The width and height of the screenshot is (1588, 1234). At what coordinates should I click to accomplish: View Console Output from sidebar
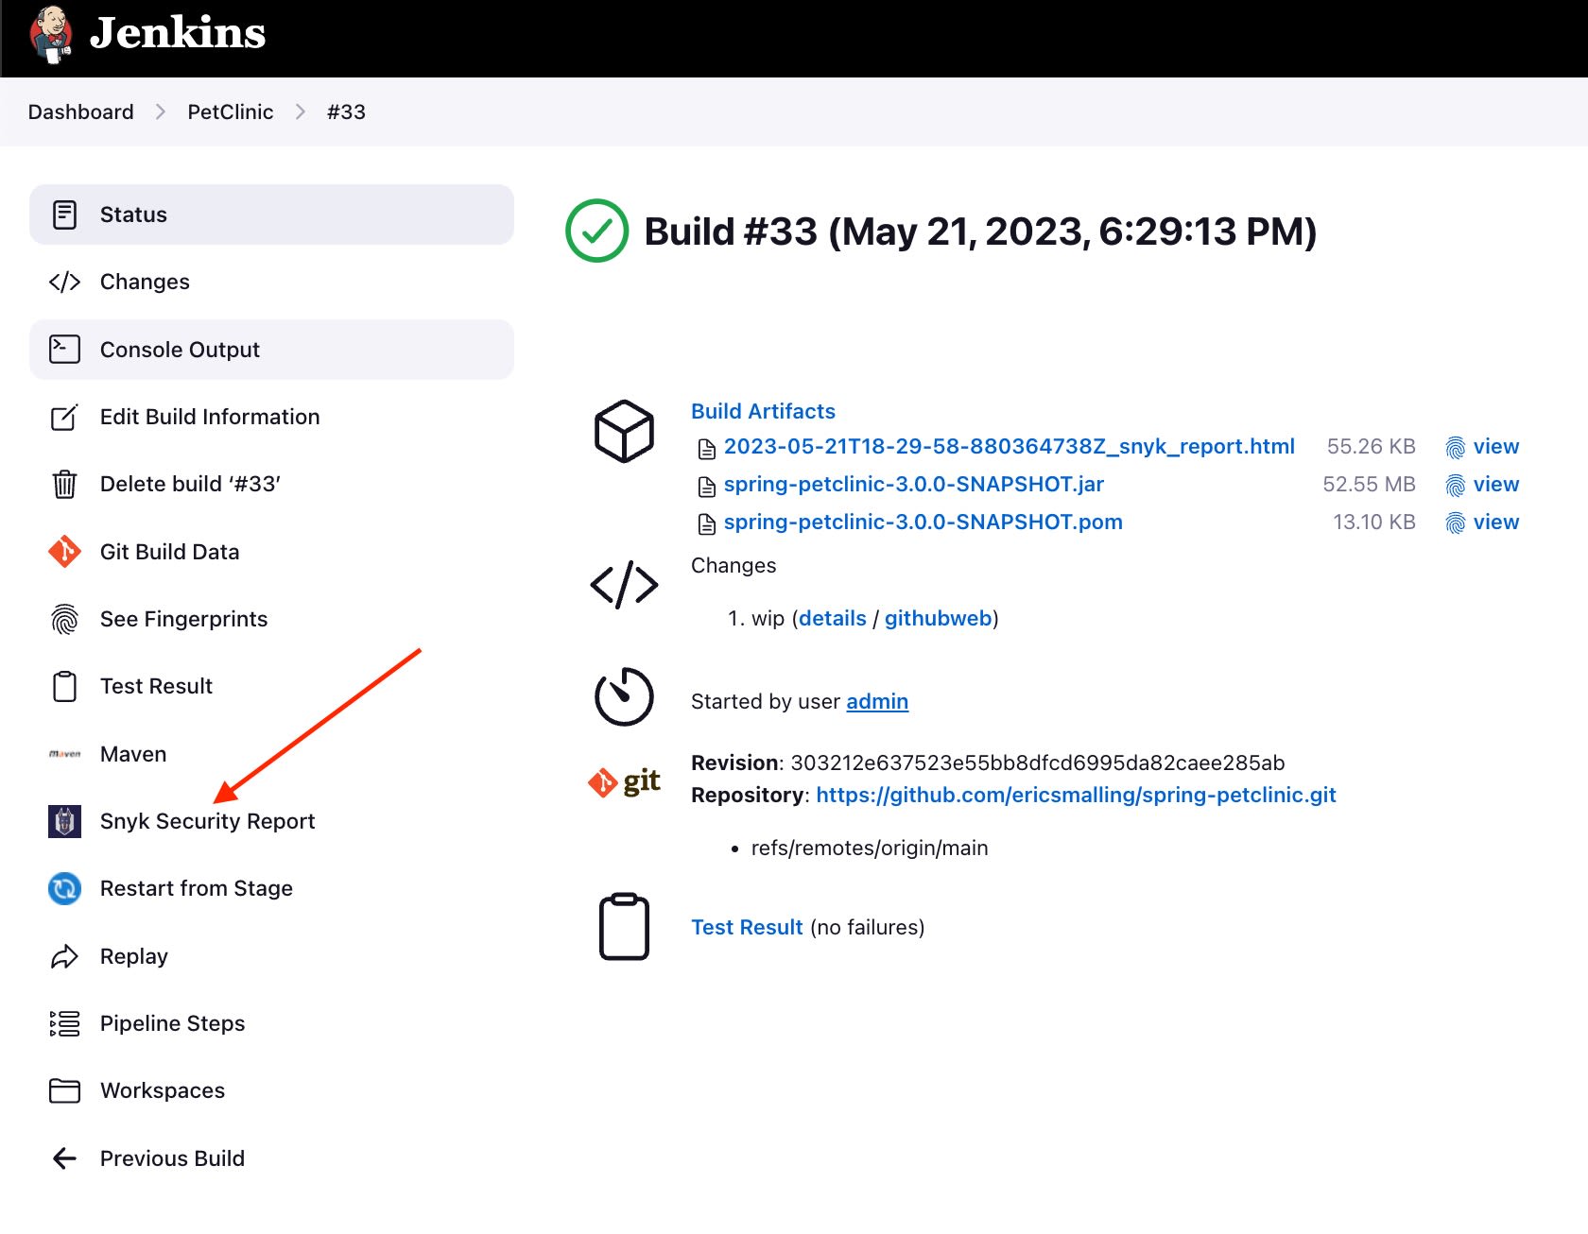click(x=271, y=350)
